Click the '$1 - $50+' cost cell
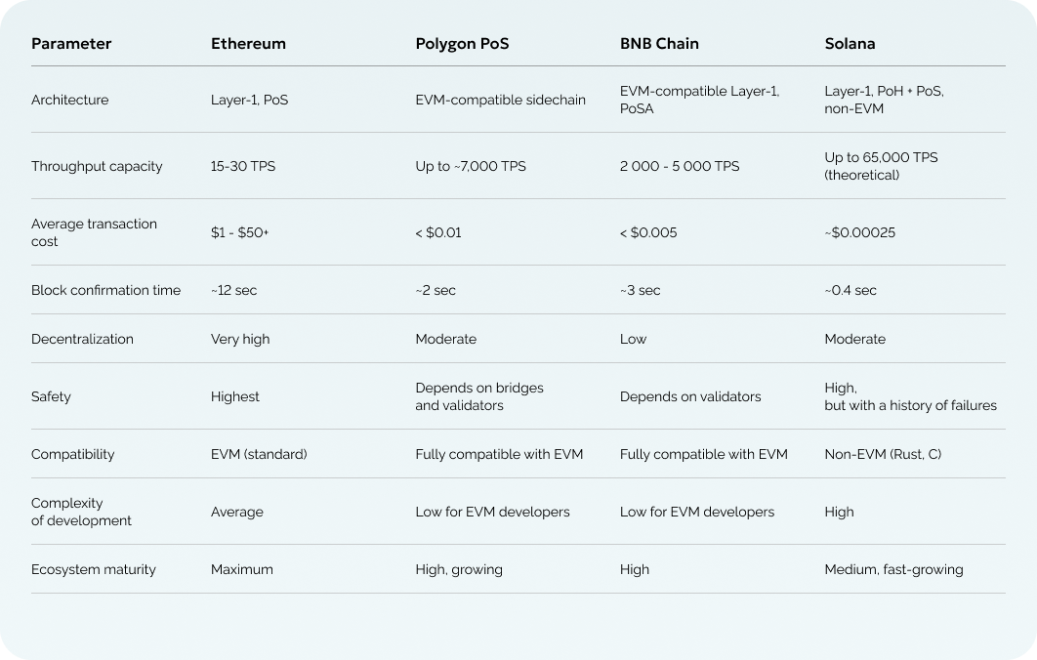This screenshot has width=1037, height=660. click(240, 232)
